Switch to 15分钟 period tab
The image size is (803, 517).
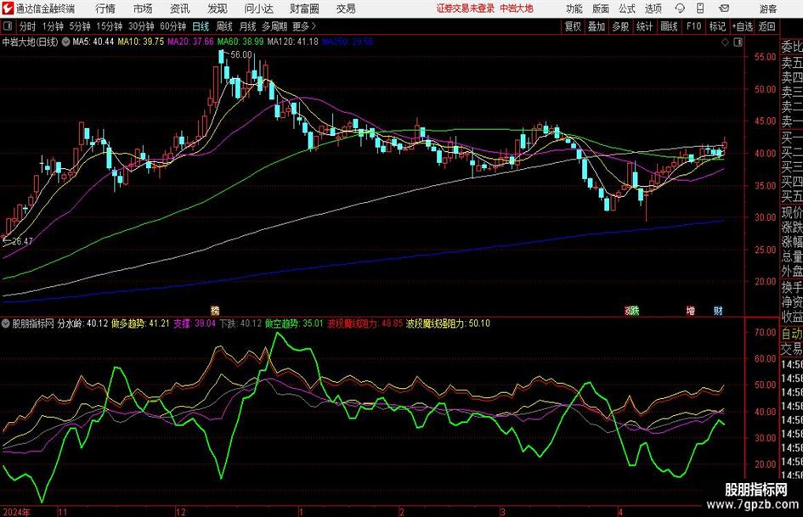(110, 26)
